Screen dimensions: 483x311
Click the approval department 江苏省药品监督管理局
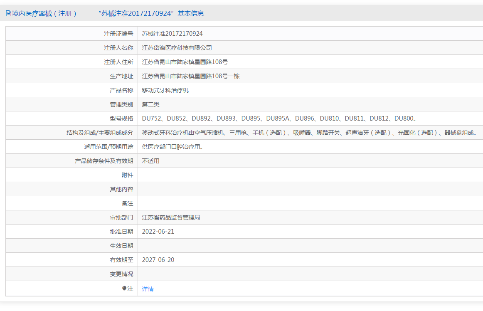point(171,217)
